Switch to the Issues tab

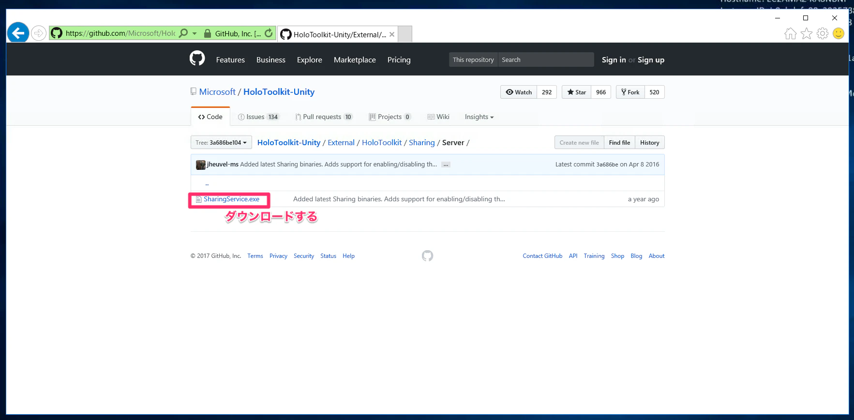pos(258,117)
